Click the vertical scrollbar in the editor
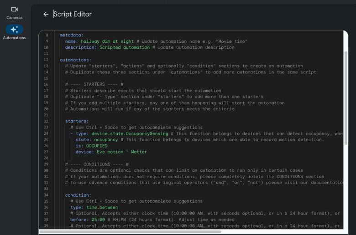356x235 pixels. (x=346, y=98)
